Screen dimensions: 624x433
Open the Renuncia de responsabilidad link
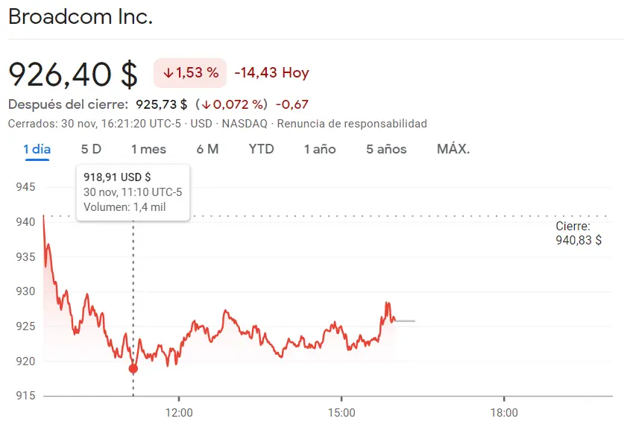[x=353, y=123]
